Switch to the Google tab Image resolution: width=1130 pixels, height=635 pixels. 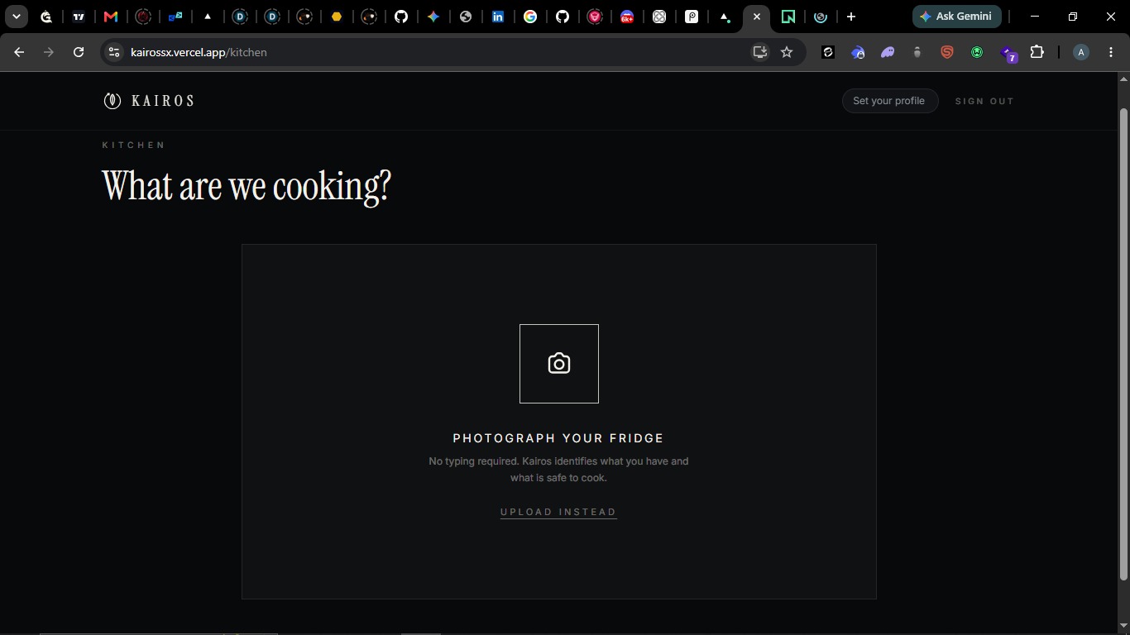point(530,17)
